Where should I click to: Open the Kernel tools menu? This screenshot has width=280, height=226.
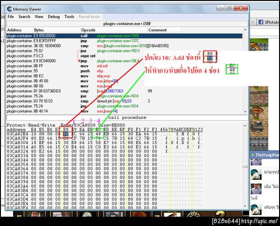(89, 17)
